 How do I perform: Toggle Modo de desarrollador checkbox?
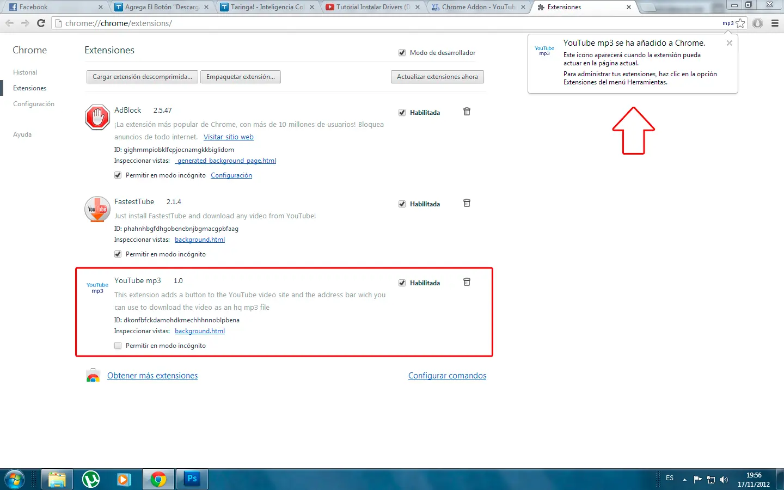click(x=402, y=53)
